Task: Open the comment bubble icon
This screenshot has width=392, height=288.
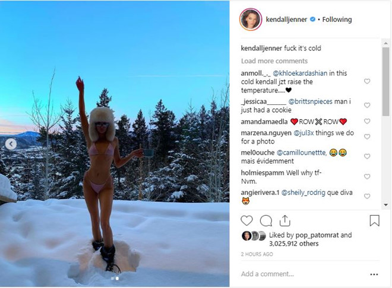Action: (265, 220)
